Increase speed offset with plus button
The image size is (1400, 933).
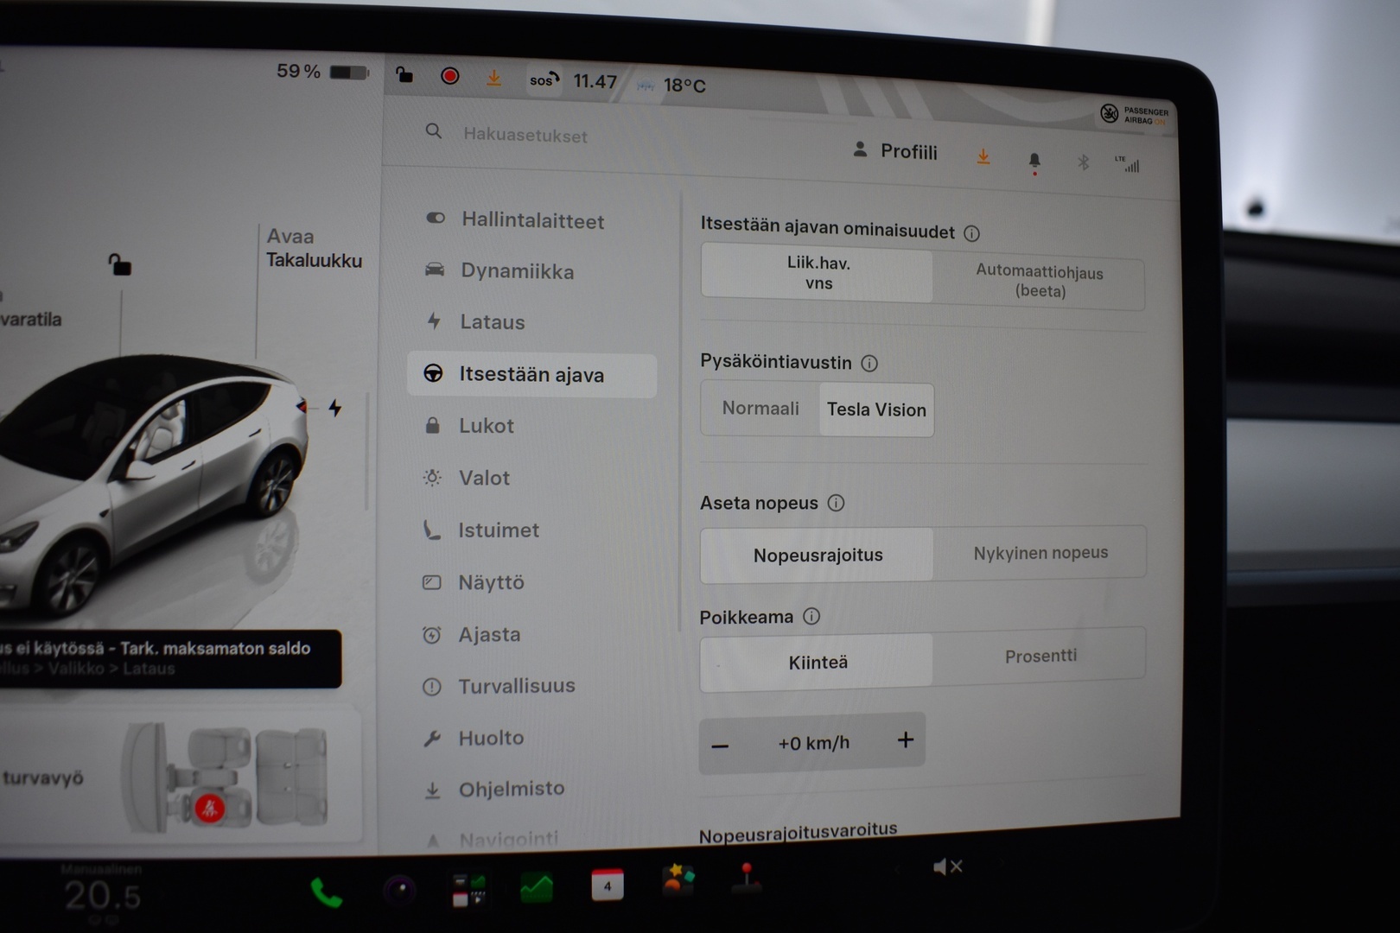pos(905,739)
